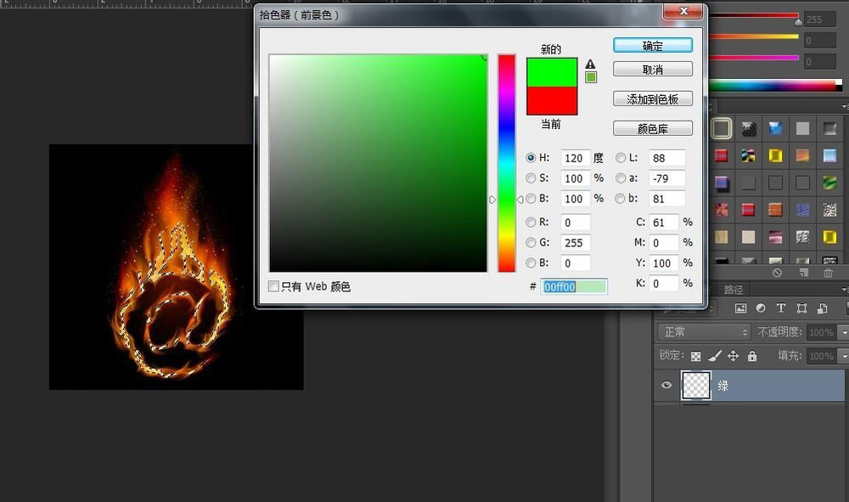Open the 填充 fill dropdown arrow
Image resolution: width=849 pixels, height=502 pixels.
click(843, 356)
